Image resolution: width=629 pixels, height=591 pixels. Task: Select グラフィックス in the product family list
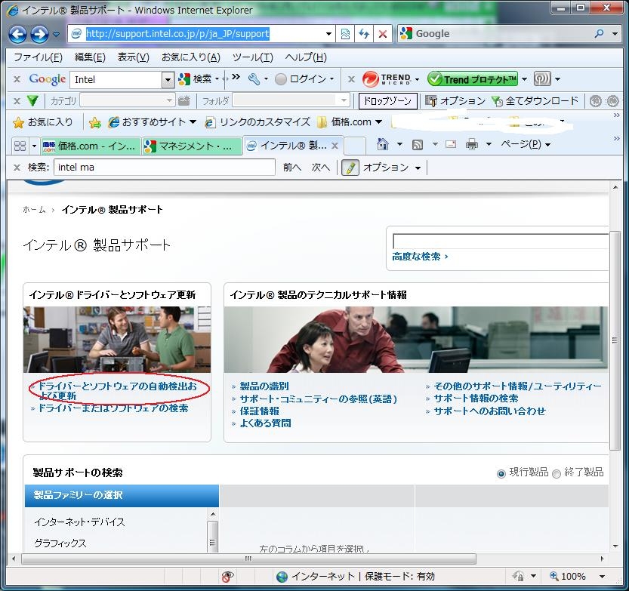(60, 543)
